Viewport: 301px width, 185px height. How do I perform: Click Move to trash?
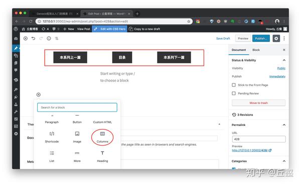(x=258, y=103)
